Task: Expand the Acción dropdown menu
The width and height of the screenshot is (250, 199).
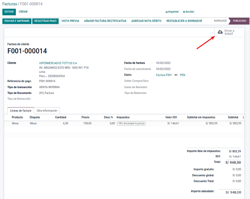Action: [189, 12]
